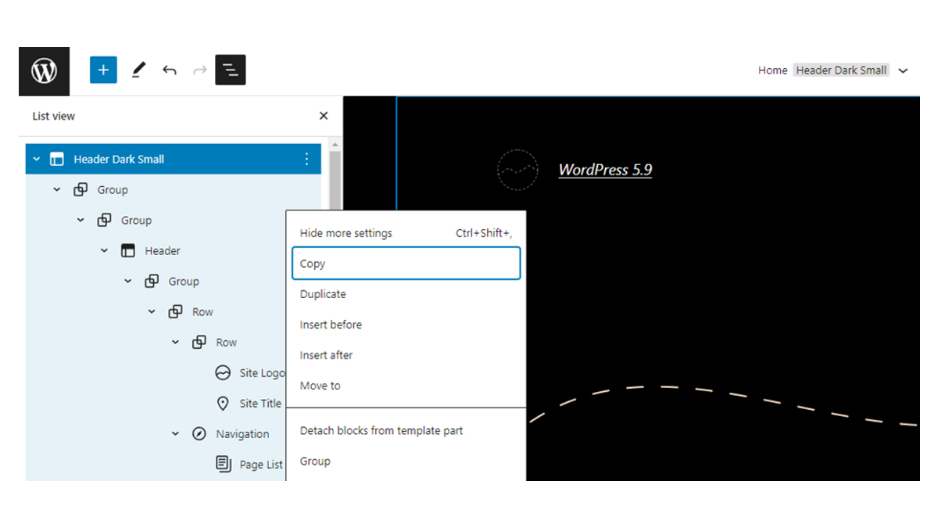Close the List view panel

(324, 116)
